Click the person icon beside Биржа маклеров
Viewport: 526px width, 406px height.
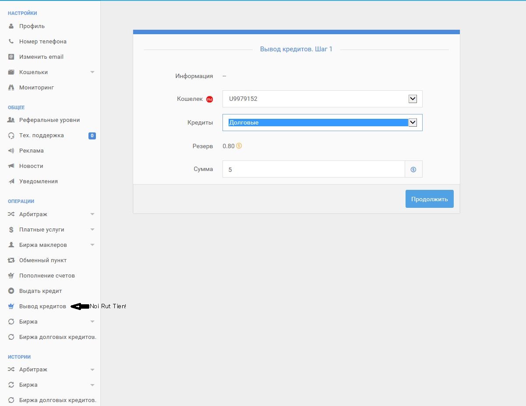11,245
